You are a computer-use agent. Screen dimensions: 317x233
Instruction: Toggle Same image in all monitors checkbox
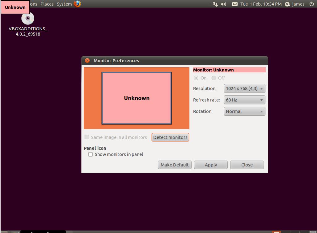(x=87, y=137)
